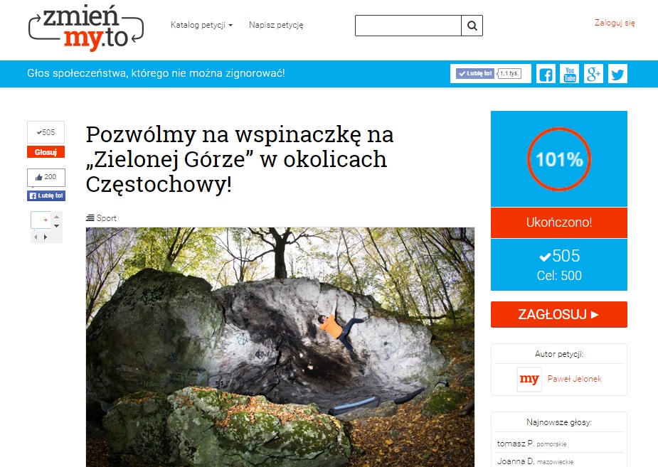Expand the Katalog petycji dropdown
This screenshot has height=467, width=658.
[201, 25]
